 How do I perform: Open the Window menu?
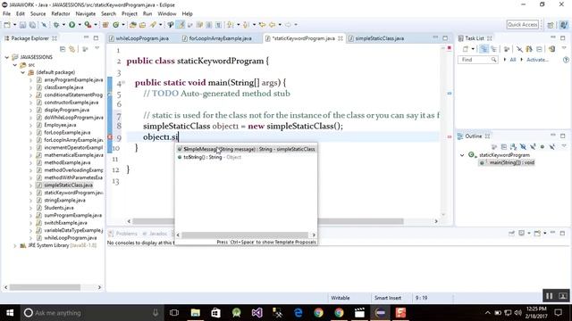[x=167, y=13]
